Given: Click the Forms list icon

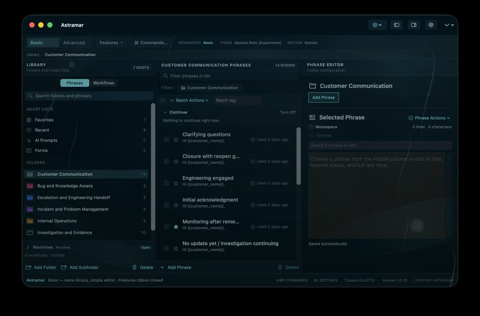Looking at the screenshot, I should tap(29, 150).
